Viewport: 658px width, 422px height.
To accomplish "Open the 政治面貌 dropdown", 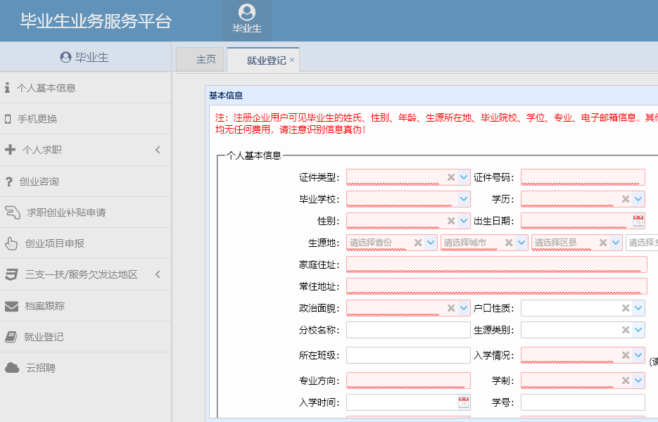I will [464, 308].
